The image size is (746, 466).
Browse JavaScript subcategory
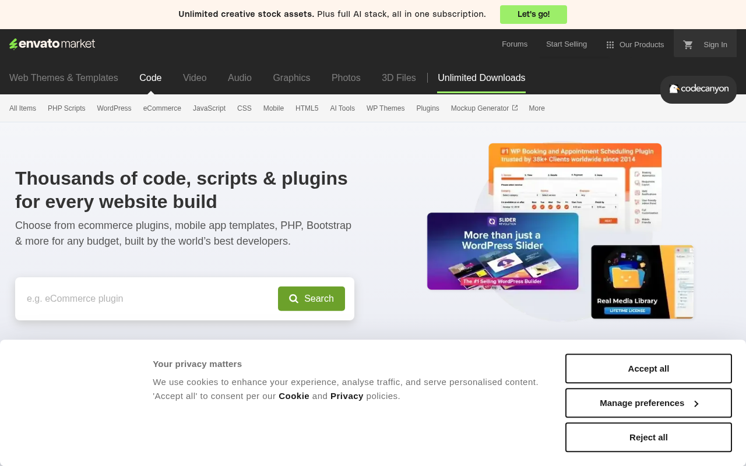click(x=209, y=108)
